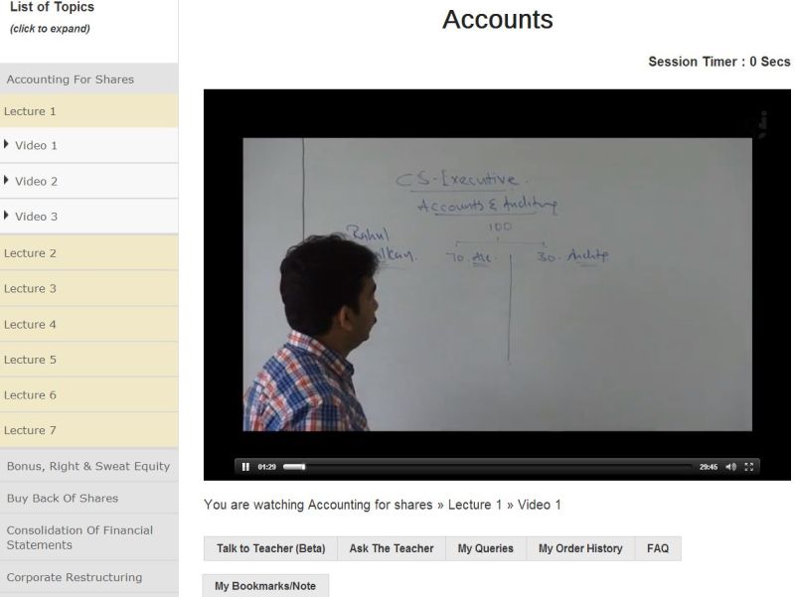Open Lecture 4 in the sidebar

pos(30,324)
